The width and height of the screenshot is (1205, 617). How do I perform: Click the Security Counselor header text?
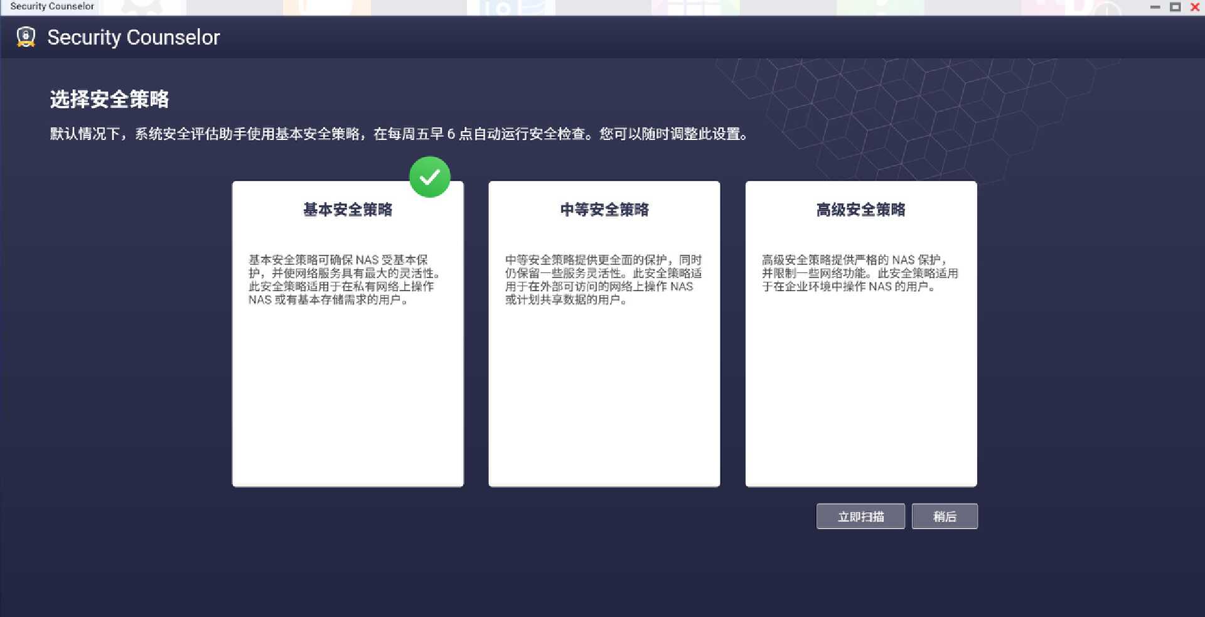tap(134, 37)
